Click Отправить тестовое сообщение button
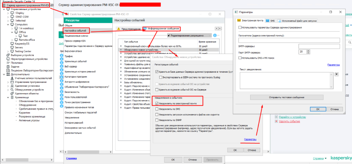352x164 pixels. pyautogui.click(x=287, y=98)
